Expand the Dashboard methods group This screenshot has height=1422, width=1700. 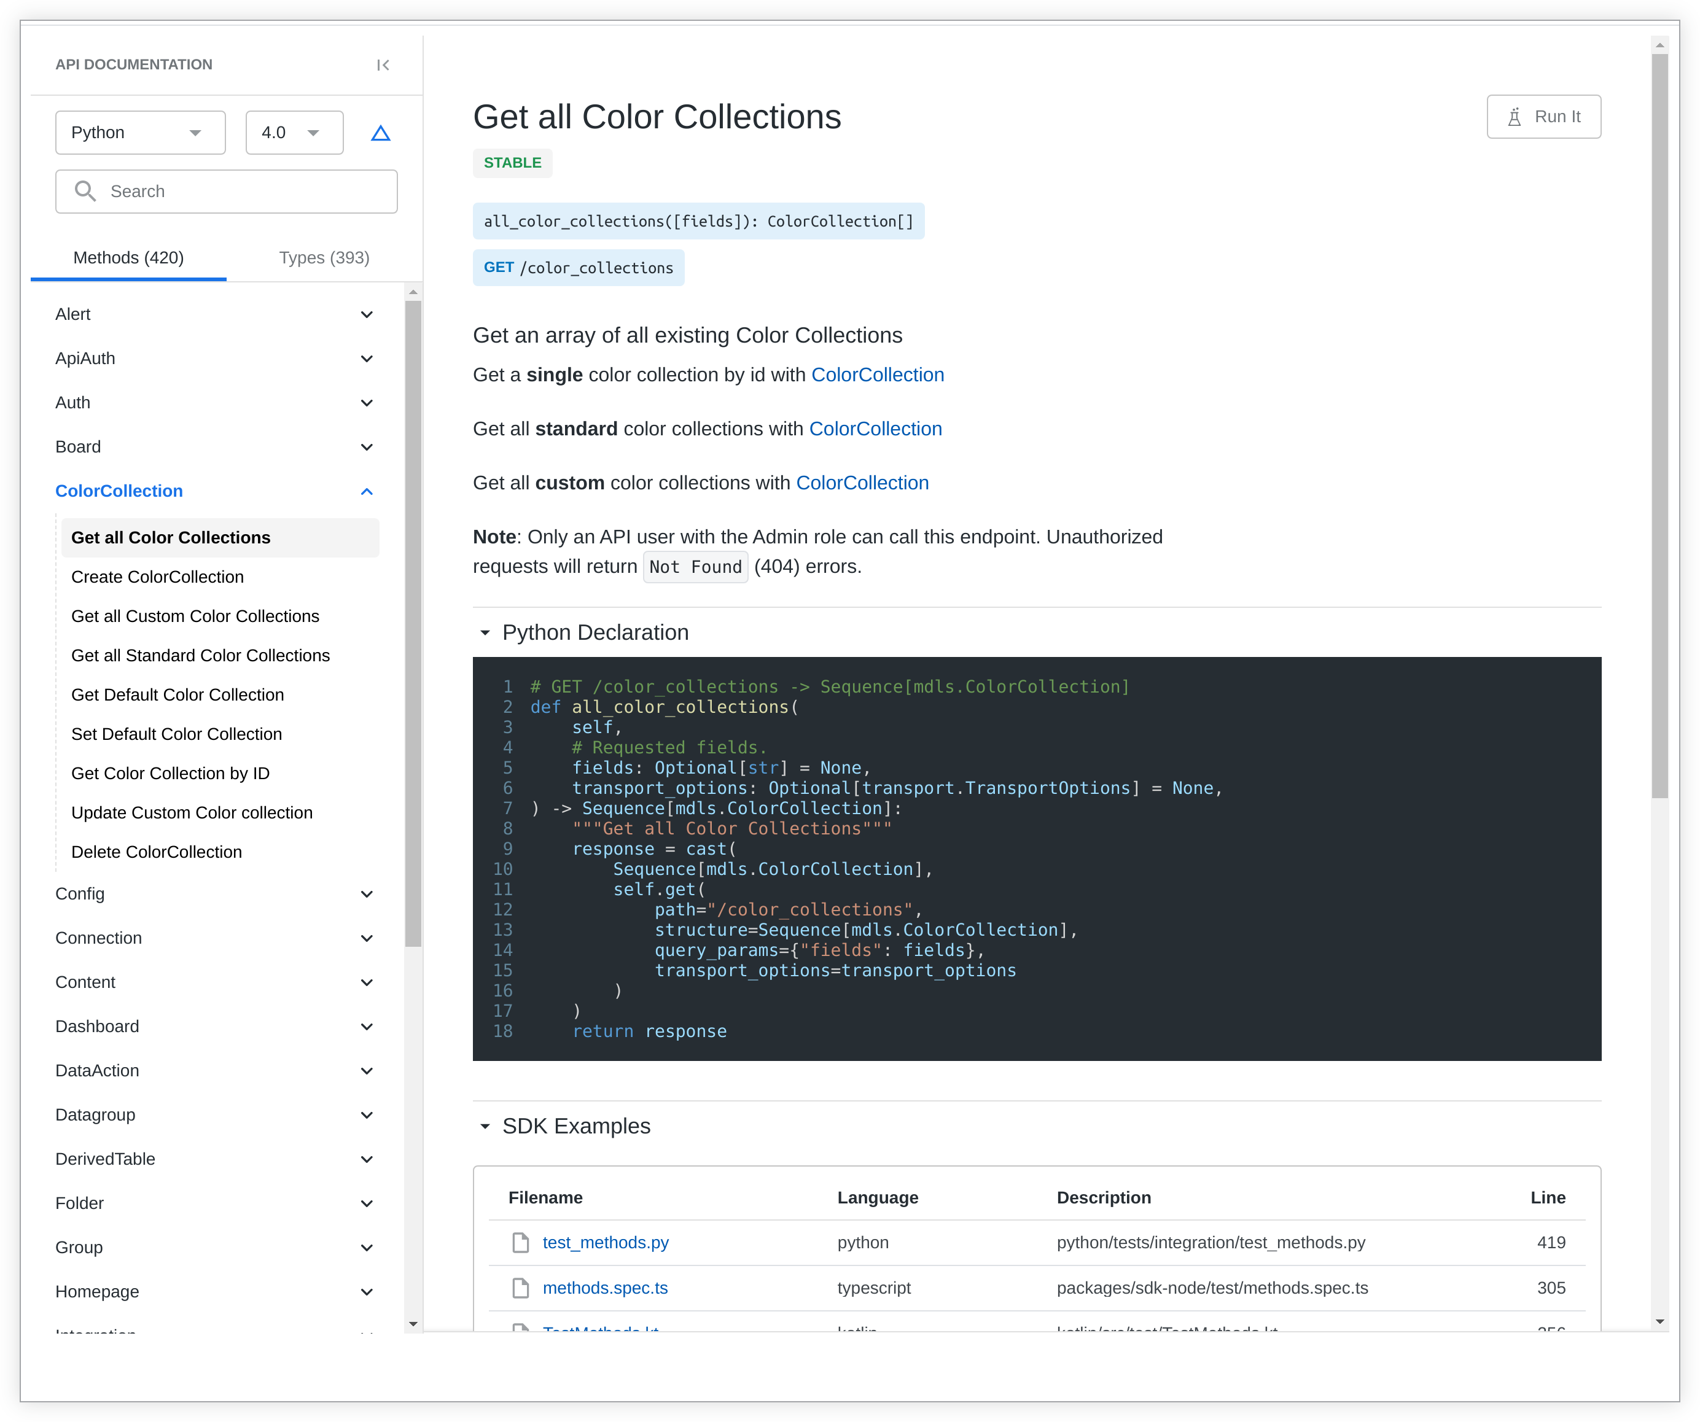(x=367, y=1026)
